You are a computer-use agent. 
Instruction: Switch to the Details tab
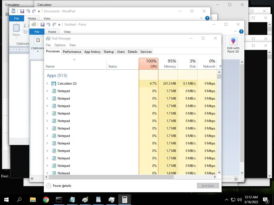click(132, 52)
